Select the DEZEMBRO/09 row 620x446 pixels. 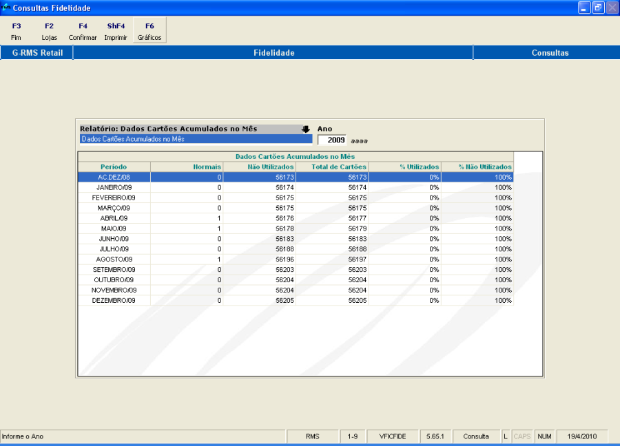114,301
